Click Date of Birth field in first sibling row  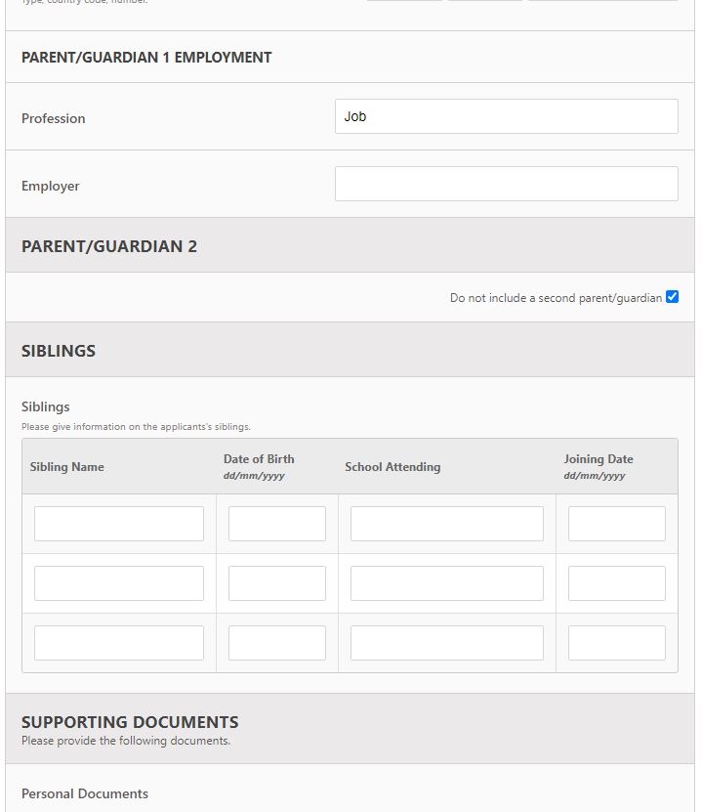pos(276,524)
